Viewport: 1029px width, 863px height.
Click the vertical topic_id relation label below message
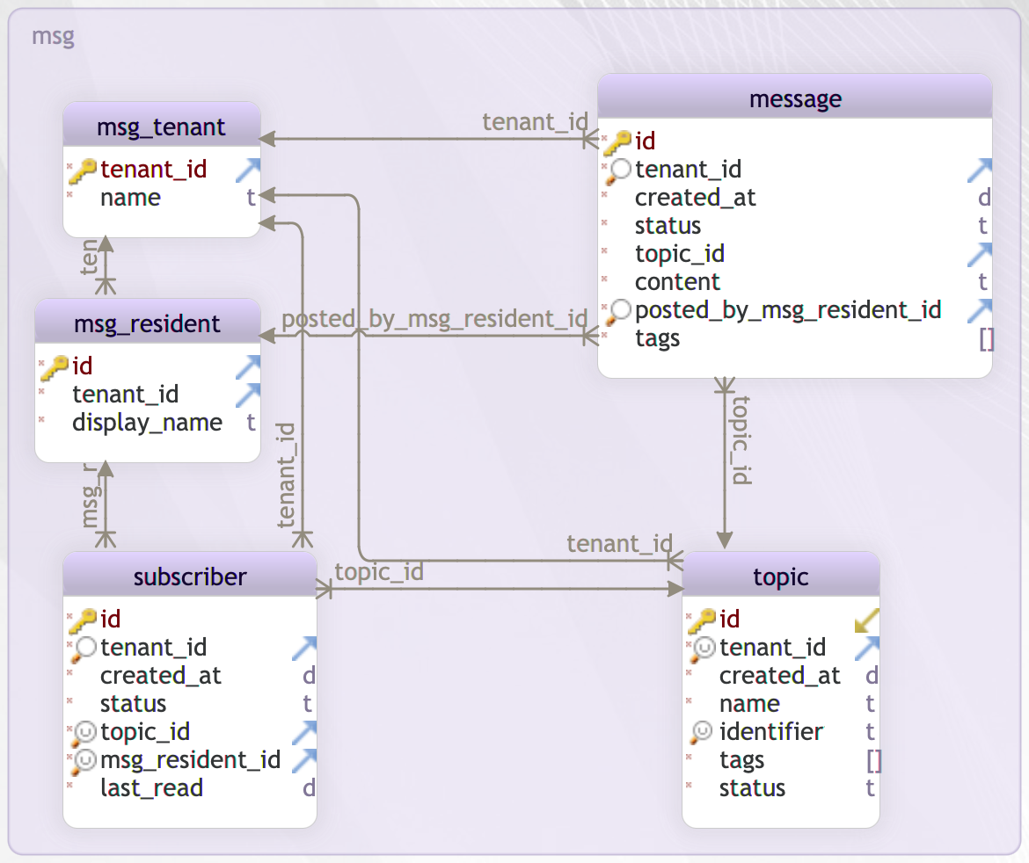(741, 440)
